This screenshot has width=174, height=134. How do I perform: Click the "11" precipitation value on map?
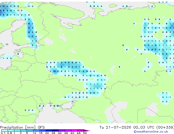coord(4,6)
